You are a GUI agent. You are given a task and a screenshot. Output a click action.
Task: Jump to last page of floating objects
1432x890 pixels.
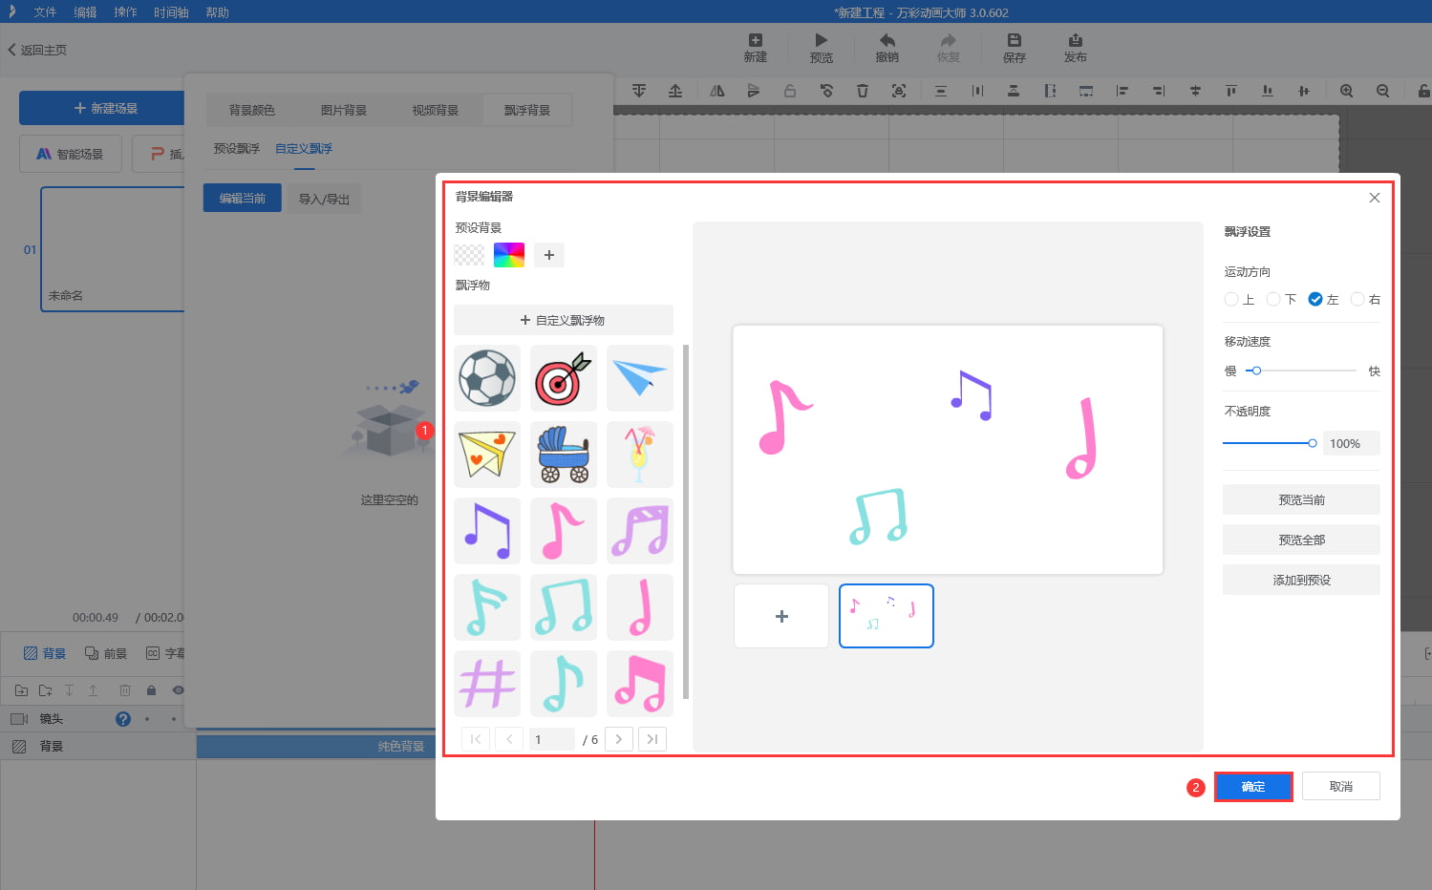652,739
